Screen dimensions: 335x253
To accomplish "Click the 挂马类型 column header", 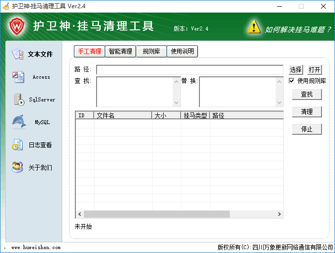I will (195, 115).
